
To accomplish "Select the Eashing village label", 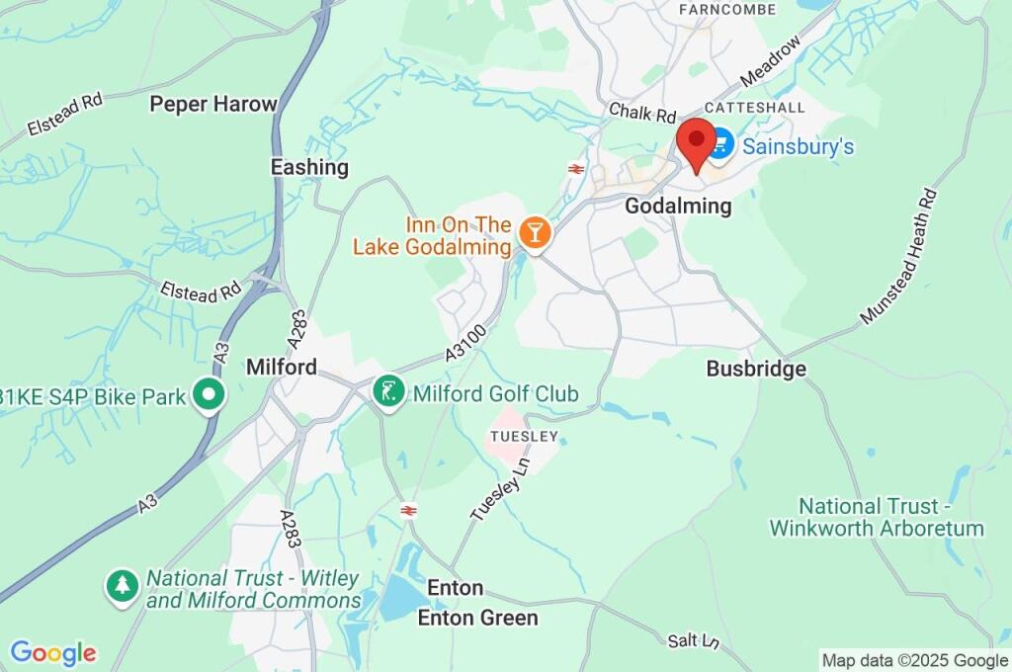I will [309, 167].
